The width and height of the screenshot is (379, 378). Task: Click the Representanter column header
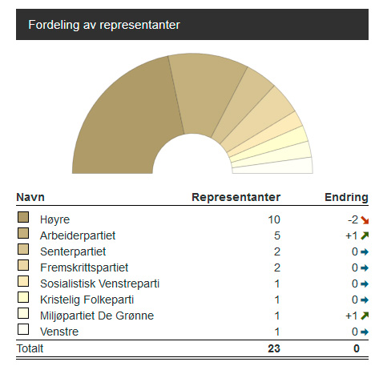pyautogui.click(x=236, y=197)
